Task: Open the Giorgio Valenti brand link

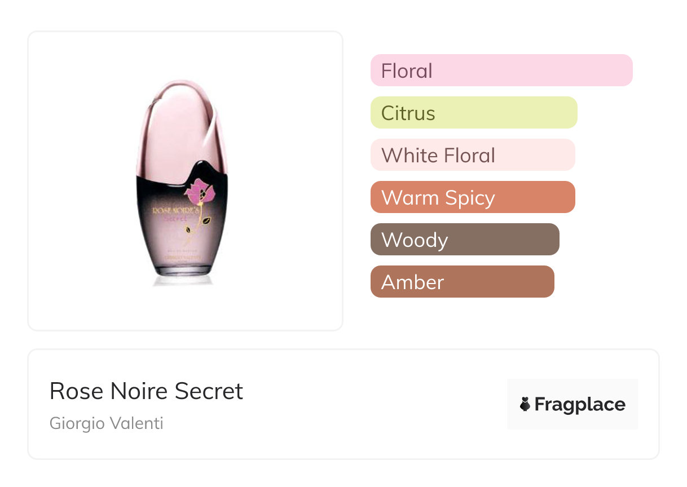Action: [x=106, y=423]
